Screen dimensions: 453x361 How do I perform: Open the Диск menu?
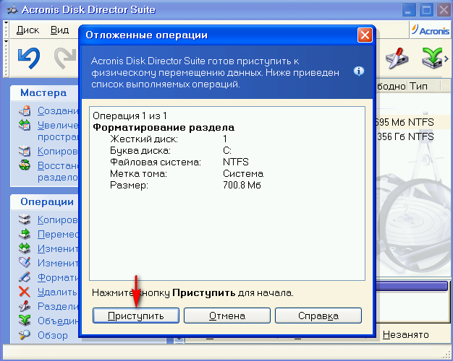coord(27,30)
